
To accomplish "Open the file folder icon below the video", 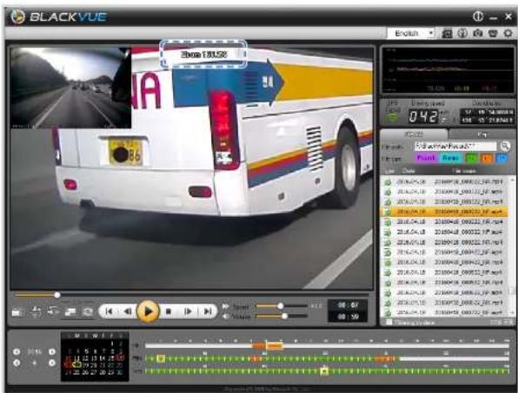I will (x=17, y=312).
